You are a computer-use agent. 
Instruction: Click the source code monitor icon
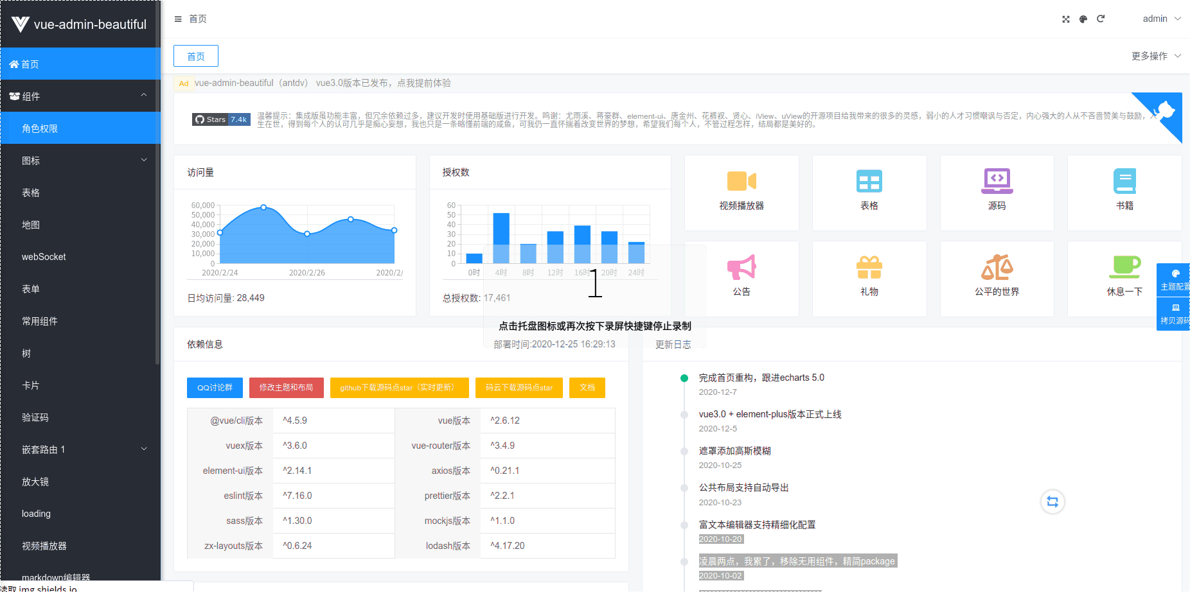[997, 181]
